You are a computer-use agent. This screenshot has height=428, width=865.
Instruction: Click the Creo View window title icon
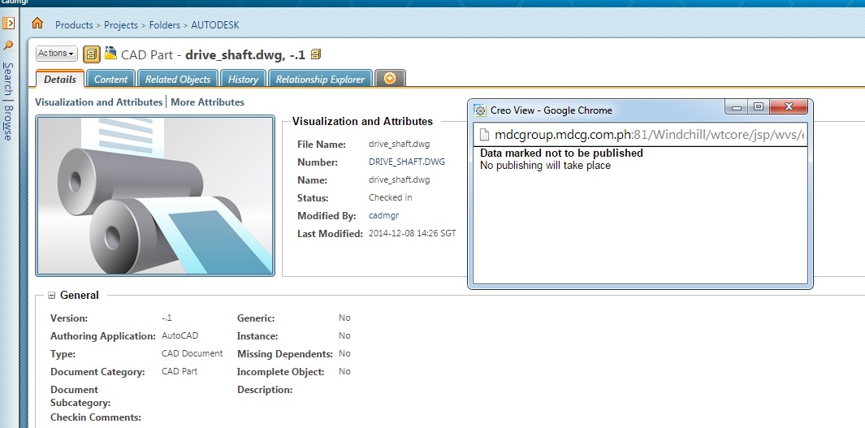pyautogui.click(x=480, y=110)
